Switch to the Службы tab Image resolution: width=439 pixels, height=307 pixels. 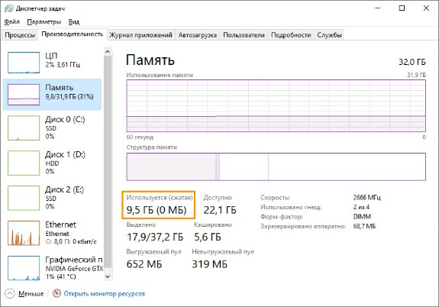[x=329, y=35]
